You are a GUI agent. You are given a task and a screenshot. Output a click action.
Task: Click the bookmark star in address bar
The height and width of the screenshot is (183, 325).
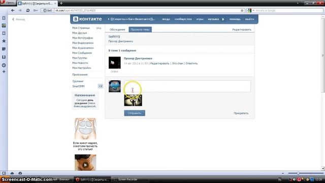pos(242,10)
